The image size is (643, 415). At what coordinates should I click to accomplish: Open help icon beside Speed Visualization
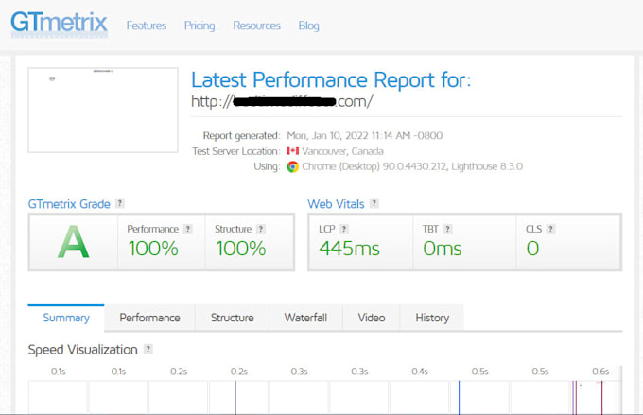(x=148, y=349)
